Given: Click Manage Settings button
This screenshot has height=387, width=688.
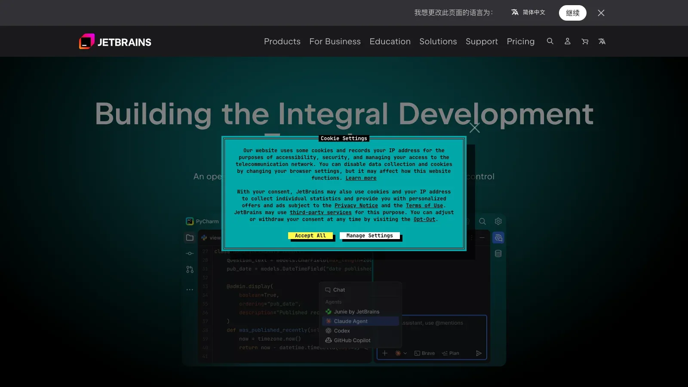Looking at the screenshot, I should [x=370, y=236].
